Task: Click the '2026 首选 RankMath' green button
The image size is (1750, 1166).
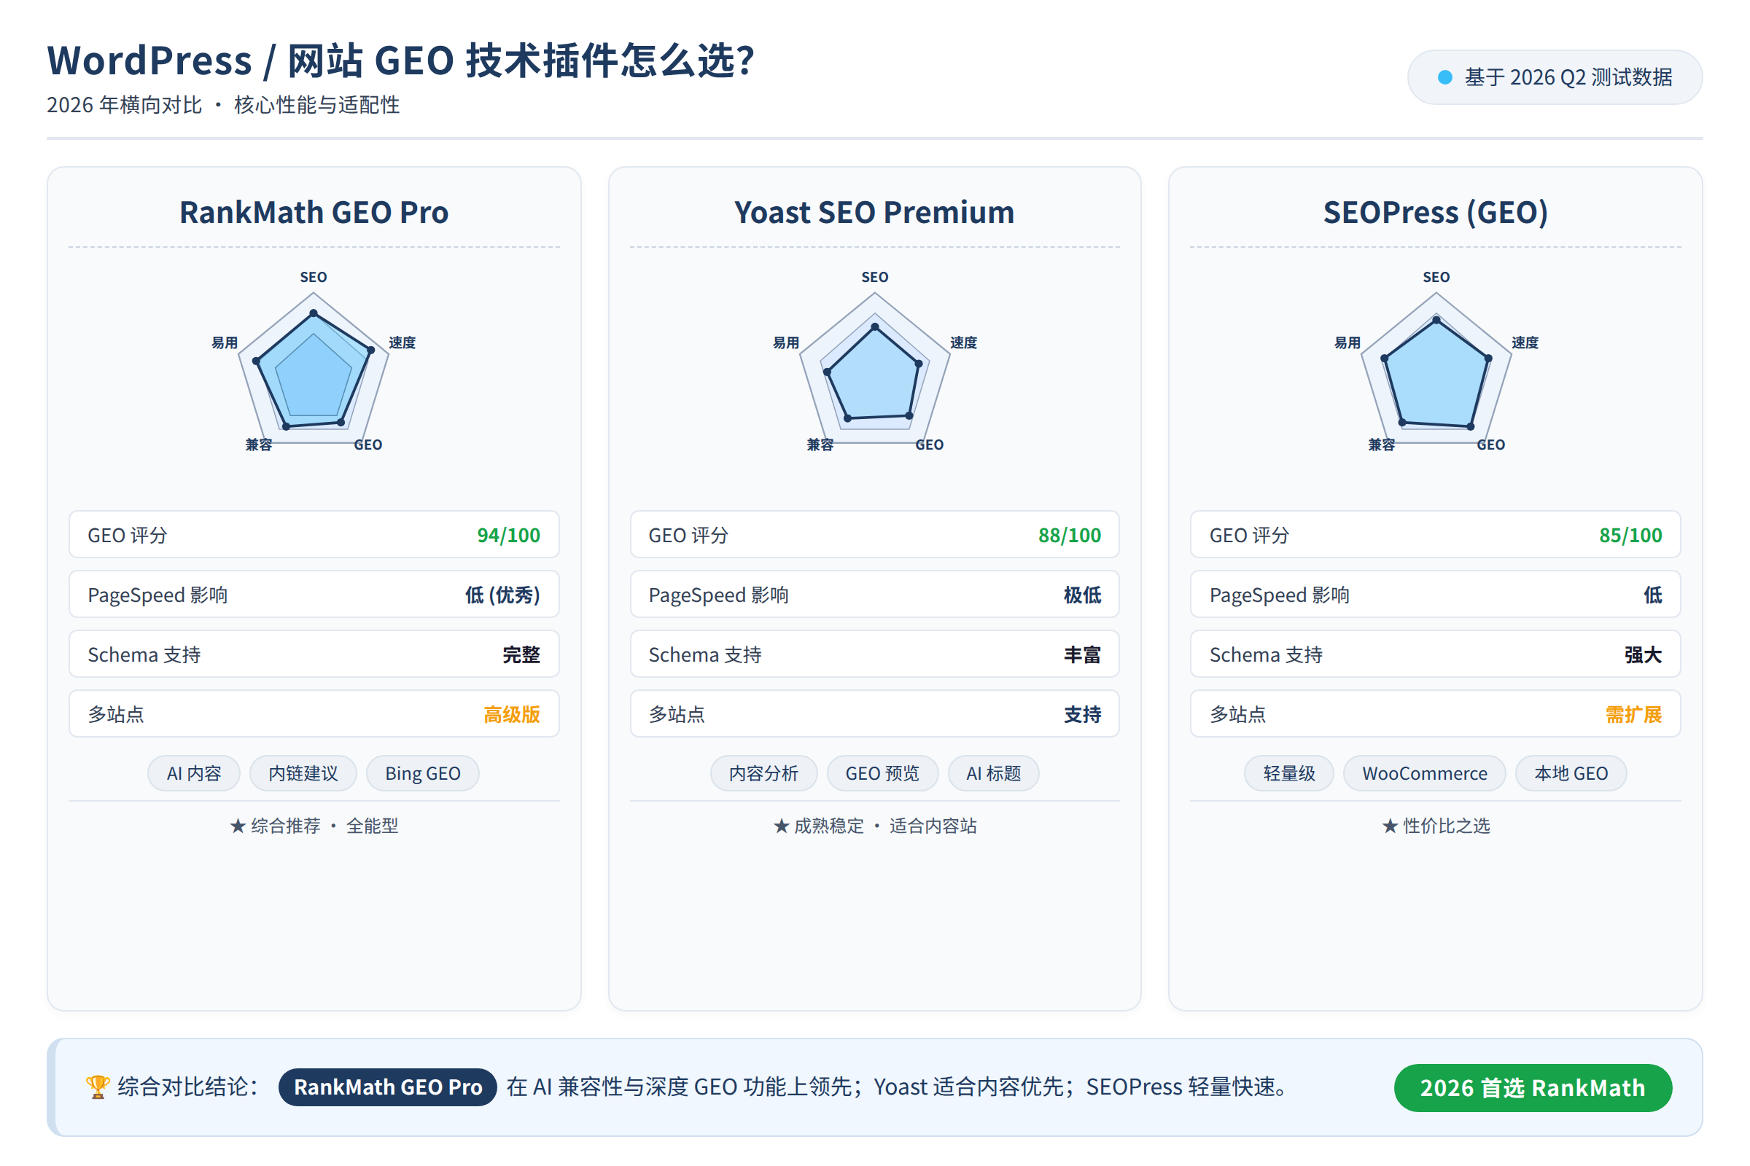Action: [x=1533, y=1087]
